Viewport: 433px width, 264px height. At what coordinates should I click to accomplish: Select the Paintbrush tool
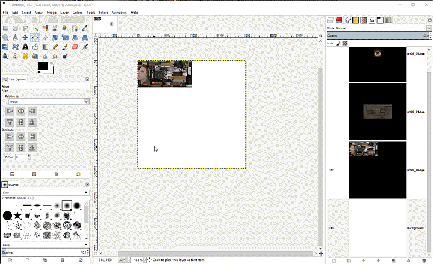click(65, 47)
